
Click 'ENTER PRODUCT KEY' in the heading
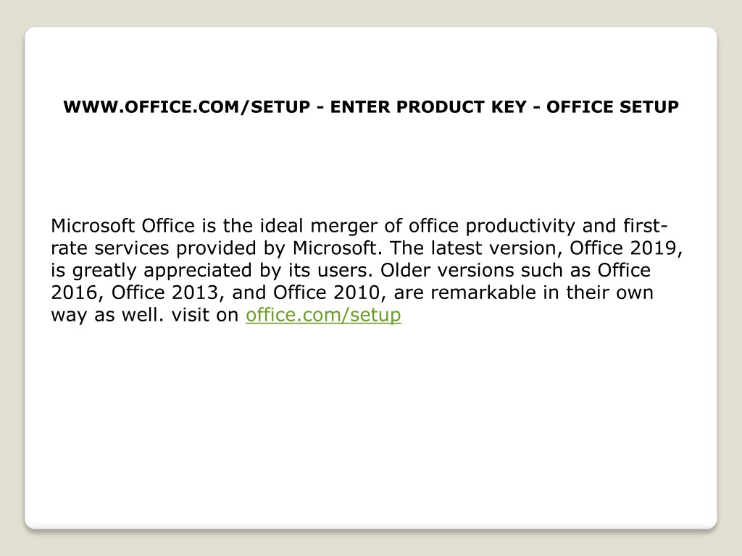[x=428, y=107]
